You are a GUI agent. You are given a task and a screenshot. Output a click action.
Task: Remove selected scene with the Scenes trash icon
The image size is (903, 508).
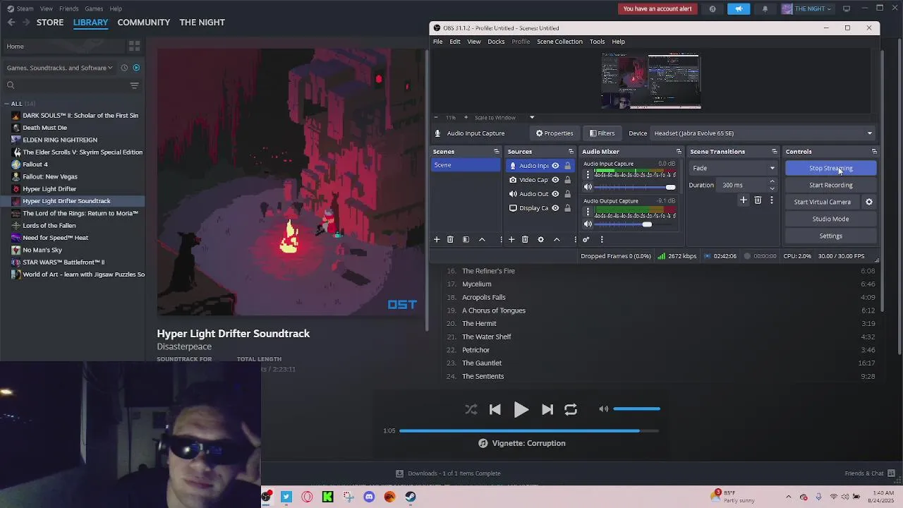point(450,240)
